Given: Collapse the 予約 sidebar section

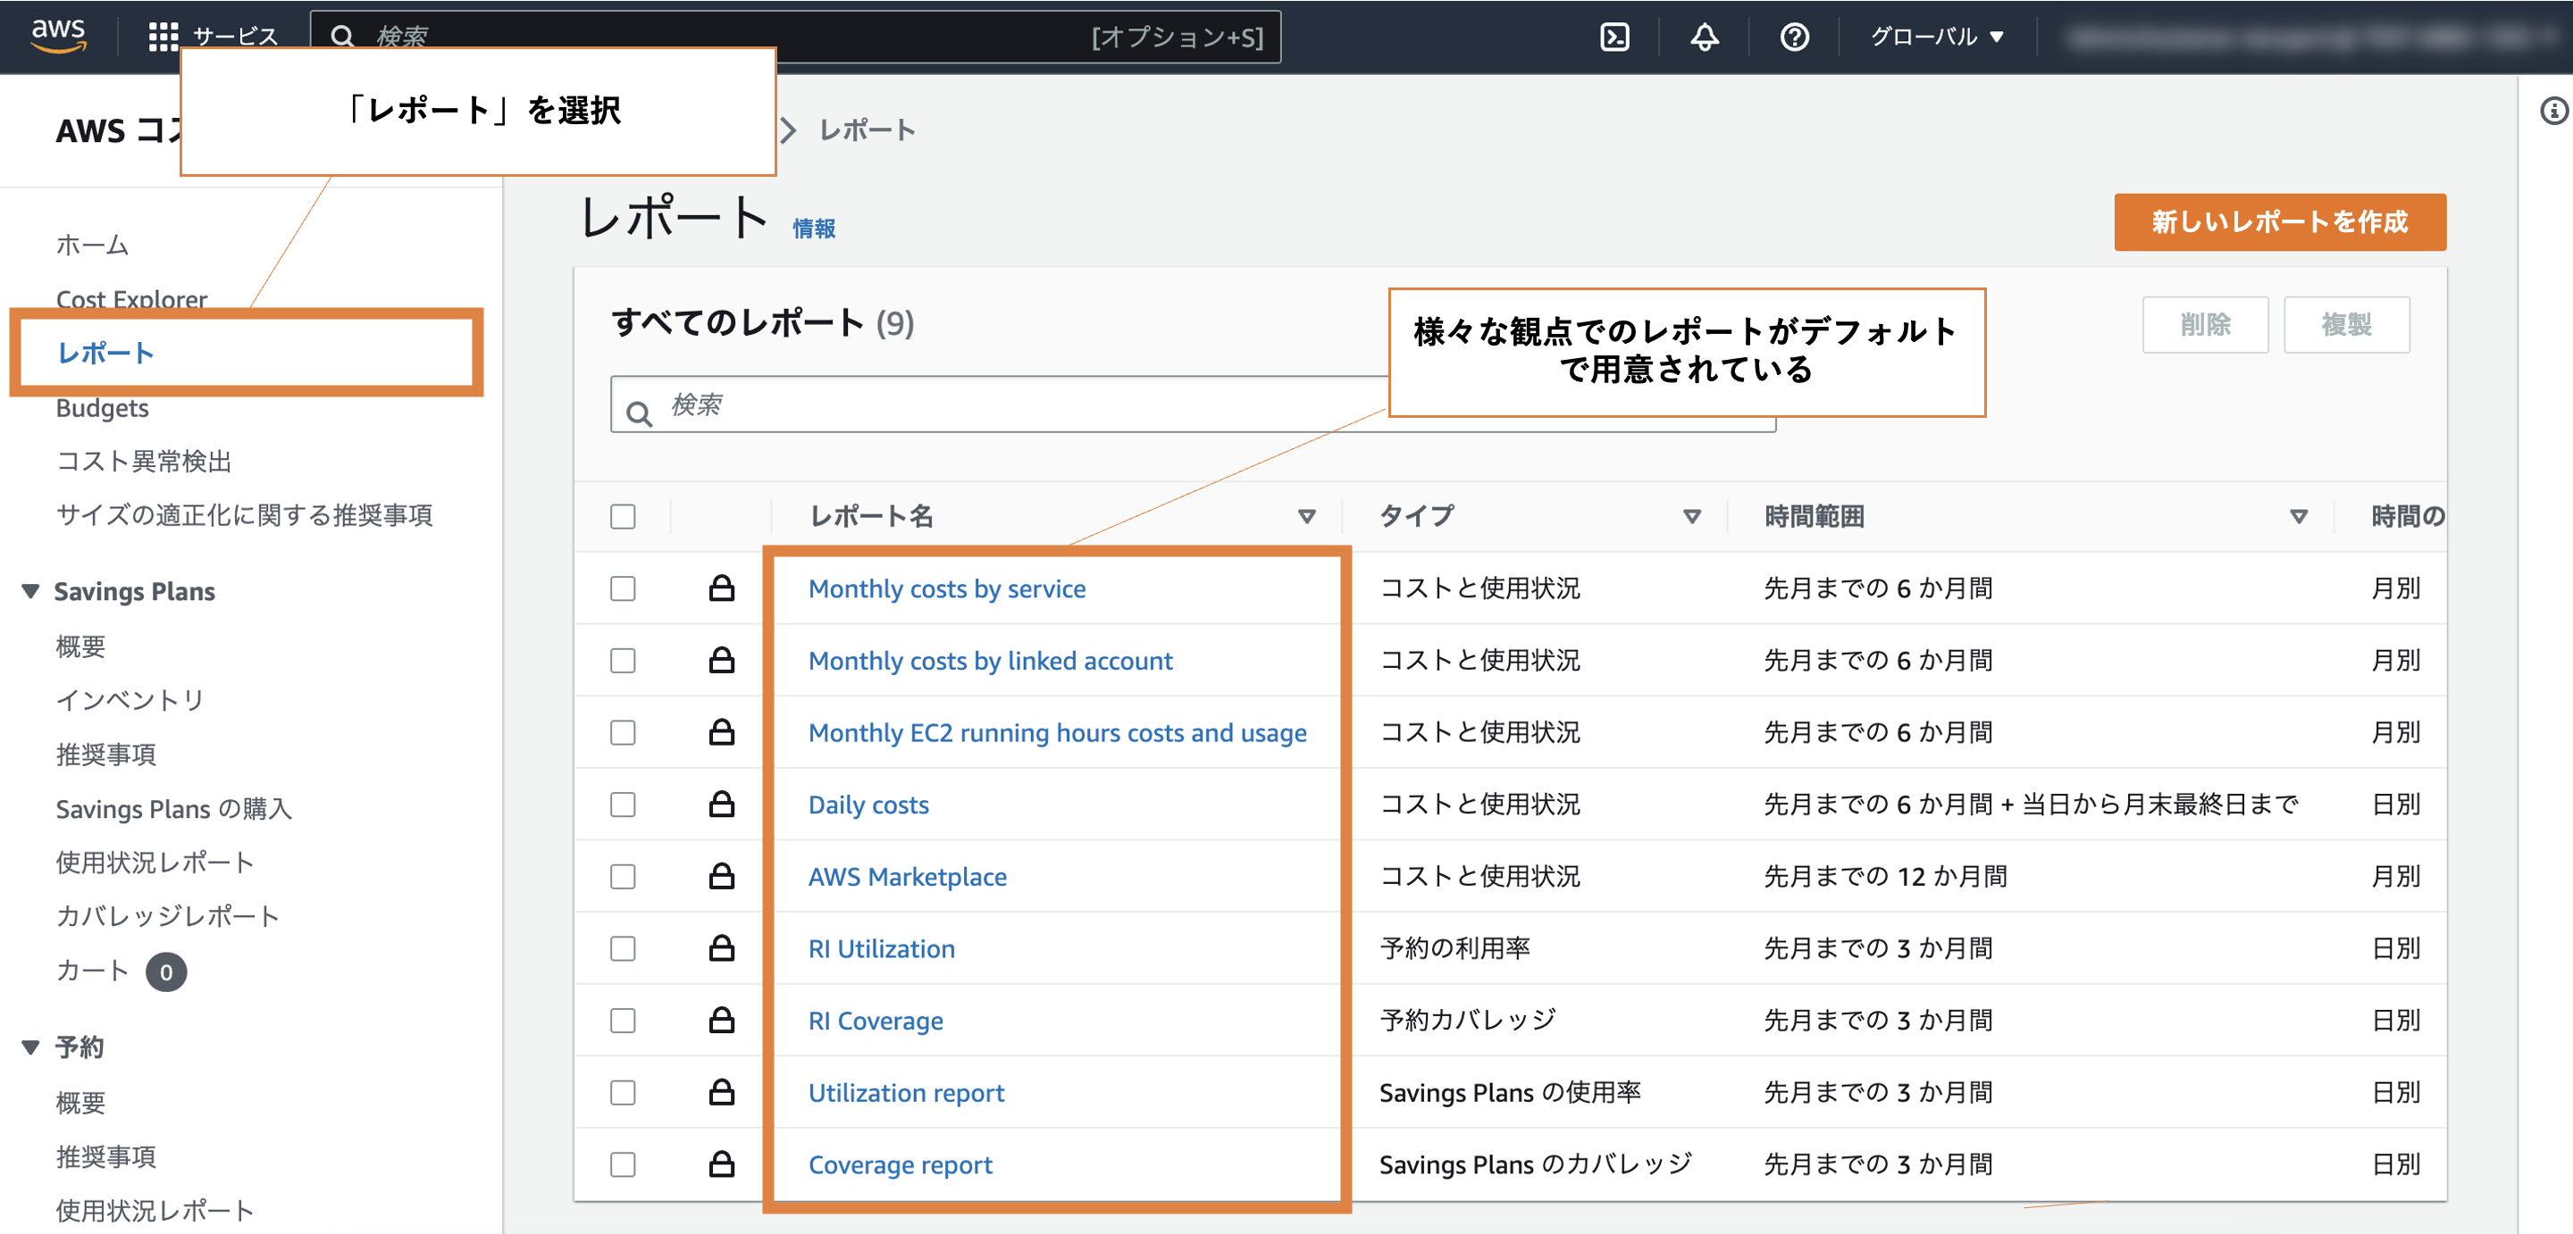Looking at the screenshot, I should 31,1047.
